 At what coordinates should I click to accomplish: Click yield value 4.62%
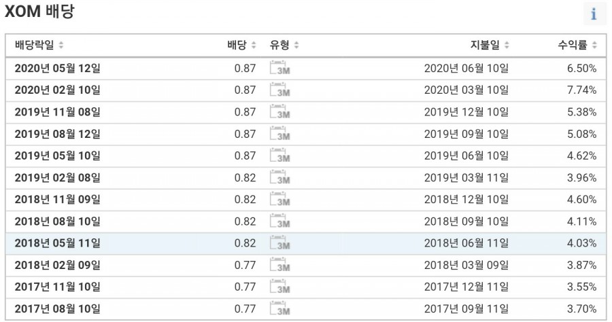coord(581,156)
